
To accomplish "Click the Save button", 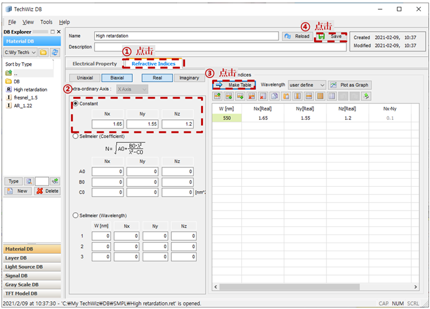I will pos(331,36).
